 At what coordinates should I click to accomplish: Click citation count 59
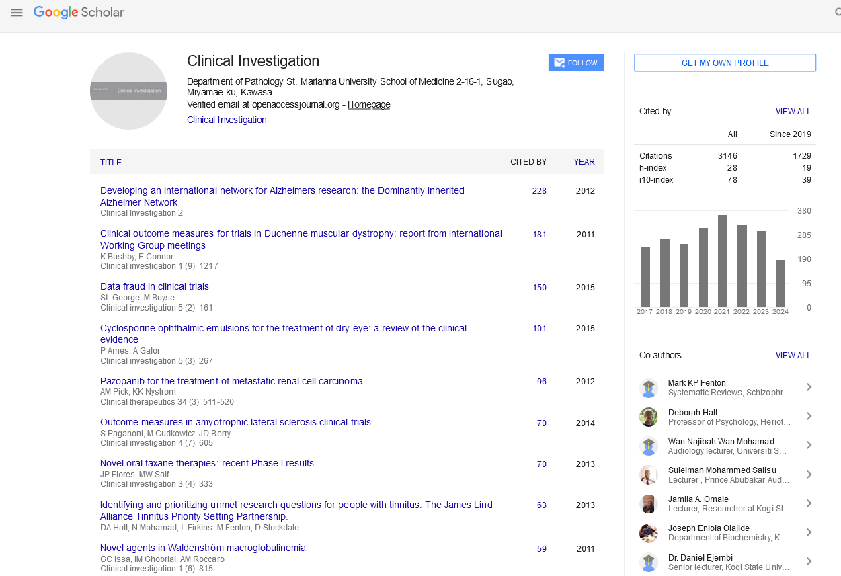[542, 549]
